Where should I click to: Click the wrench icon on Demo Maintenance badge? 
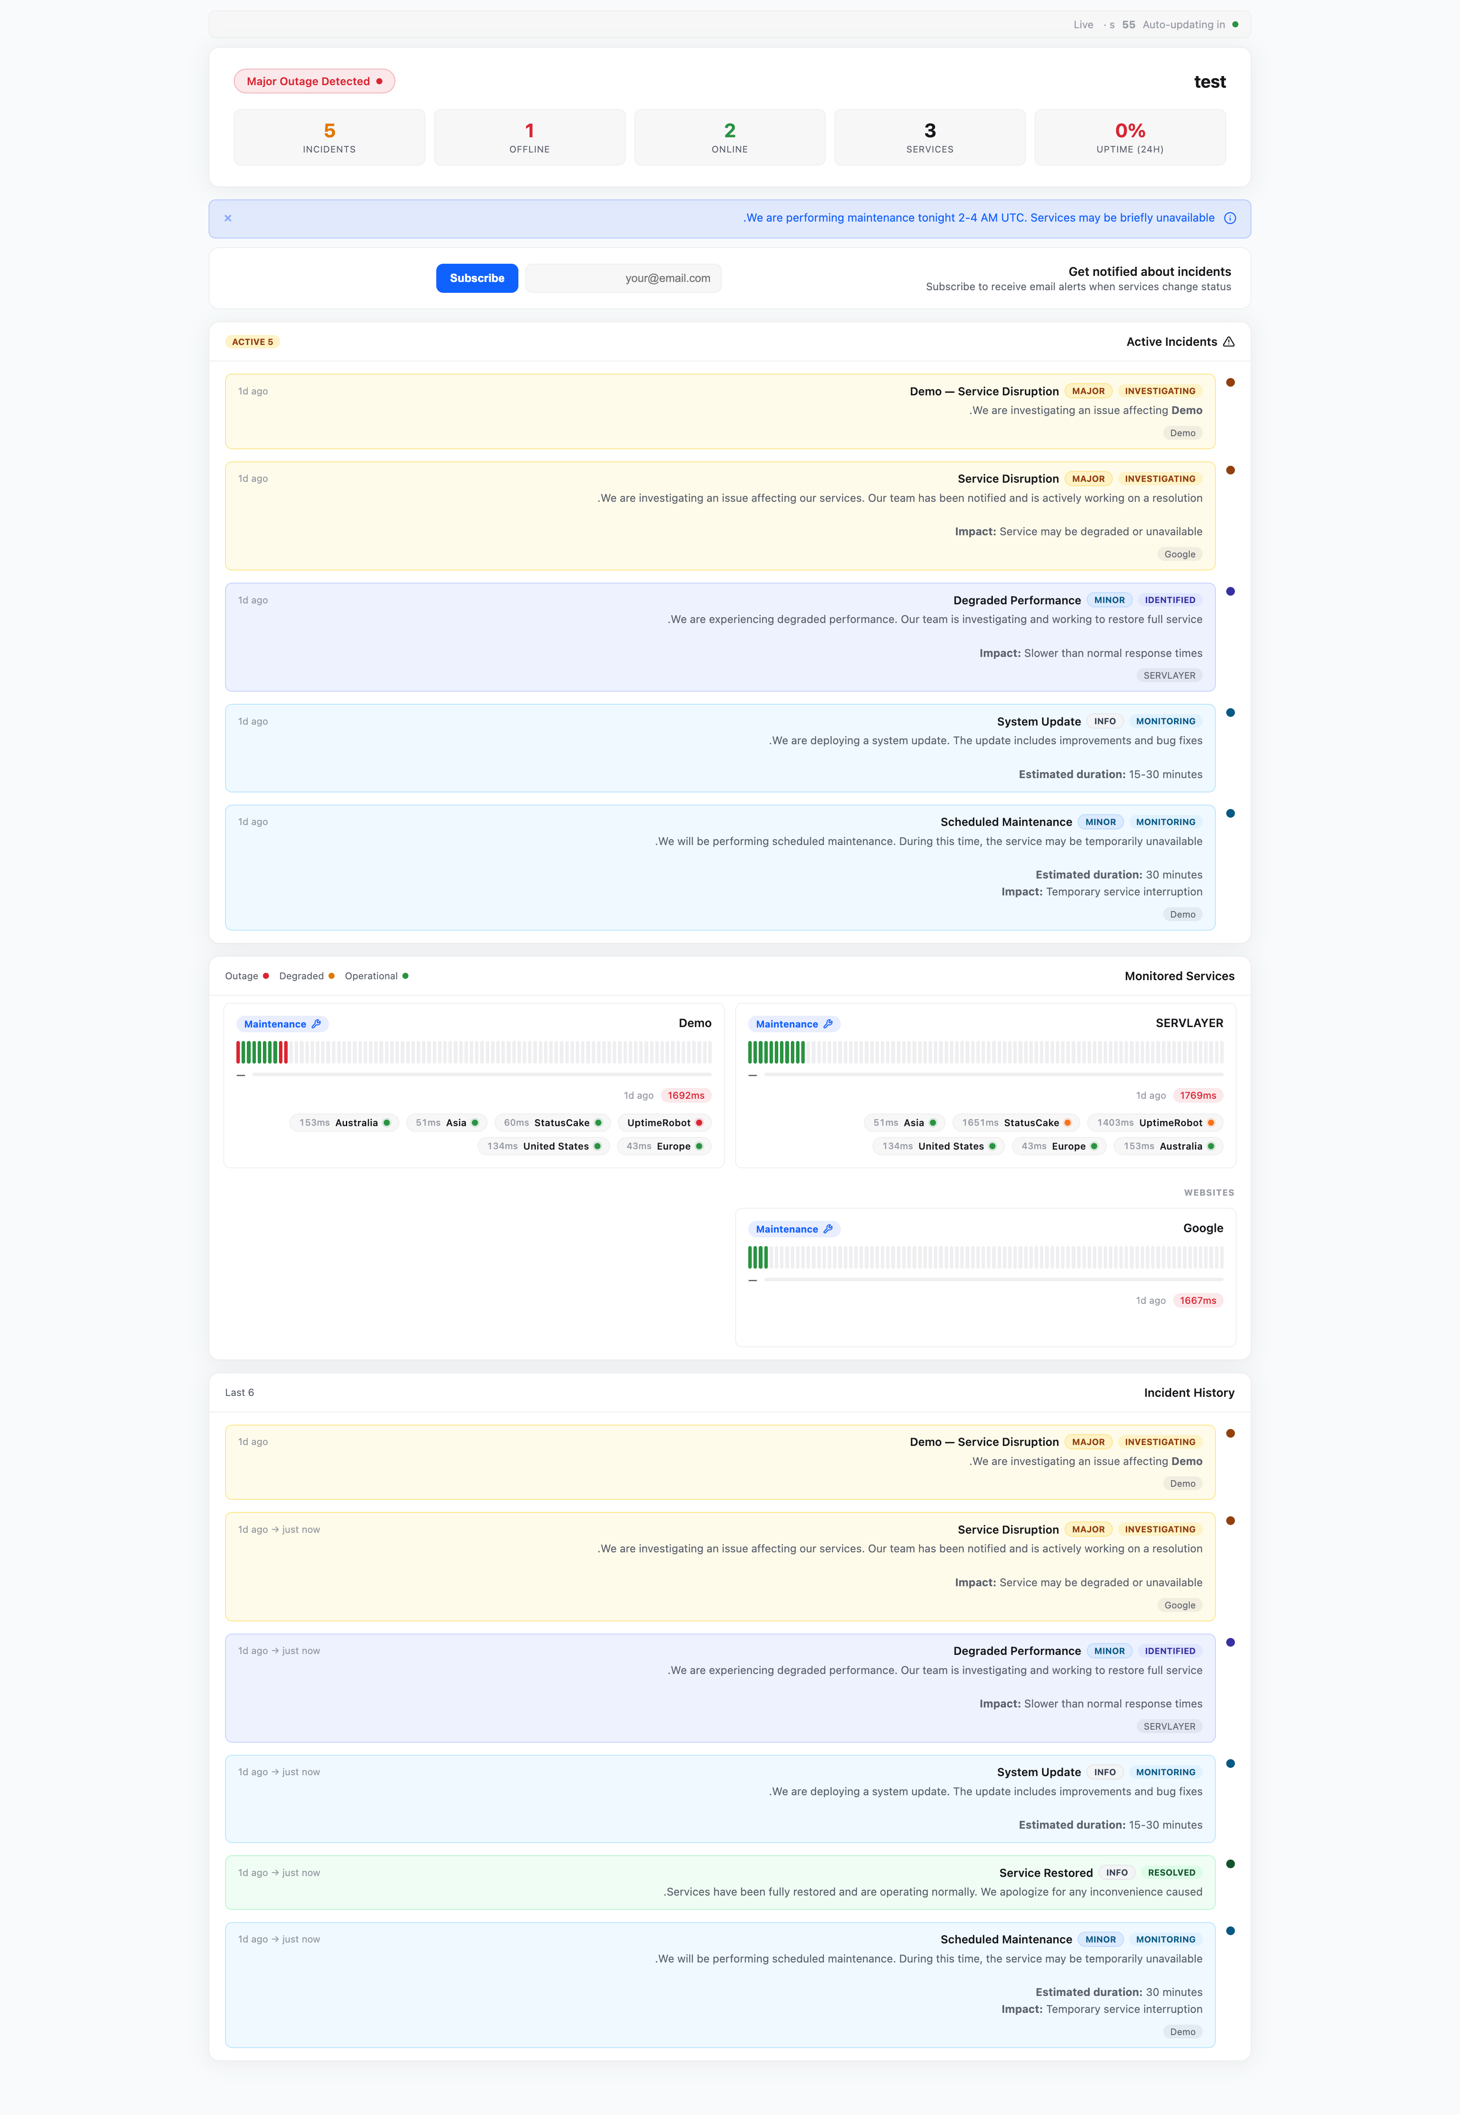316,1024
